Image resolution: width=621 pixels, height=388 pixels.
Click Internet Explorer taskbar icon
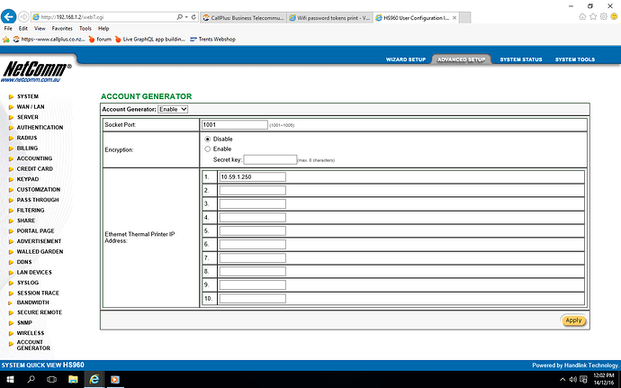[94, 379]
